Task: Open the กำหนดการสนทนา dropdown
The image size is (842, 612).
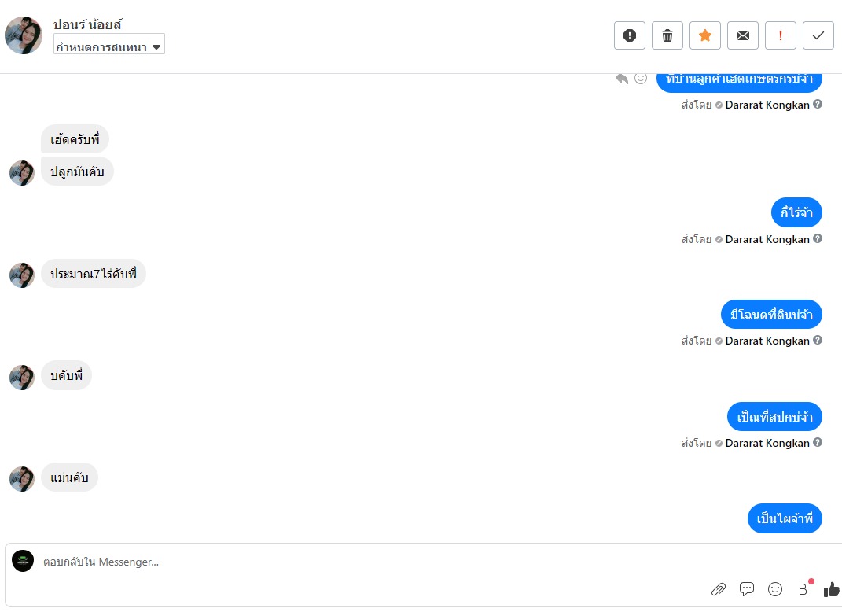Action: tap(109, 47)
